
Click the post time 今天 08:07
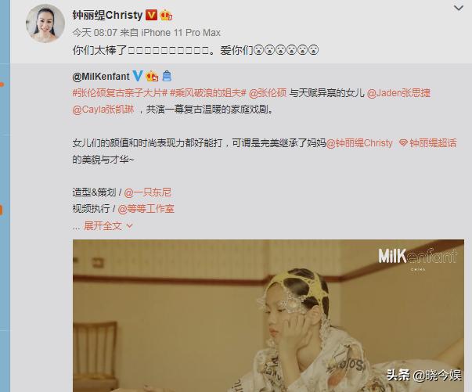95,33
